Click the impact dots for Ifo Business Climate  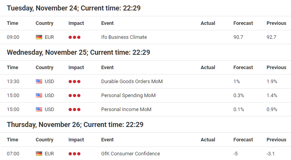click(x=75, y=37)
